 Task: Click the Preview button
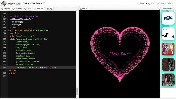[5, 9]
